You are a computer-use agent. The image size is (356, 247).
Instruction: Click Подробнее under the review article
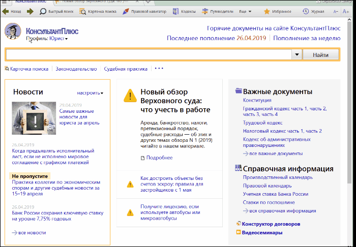click(x=159, y=158)
